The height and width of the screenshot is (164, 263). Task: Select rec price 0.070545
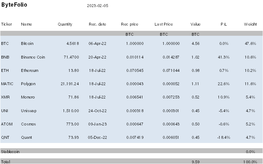point(135,70)
